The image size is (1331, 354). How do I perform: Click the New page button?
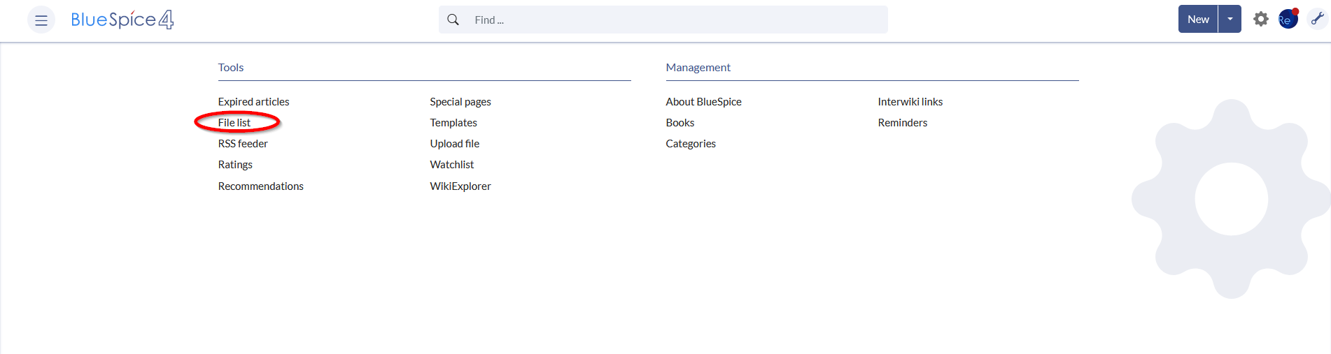(x=1198, y=20)
